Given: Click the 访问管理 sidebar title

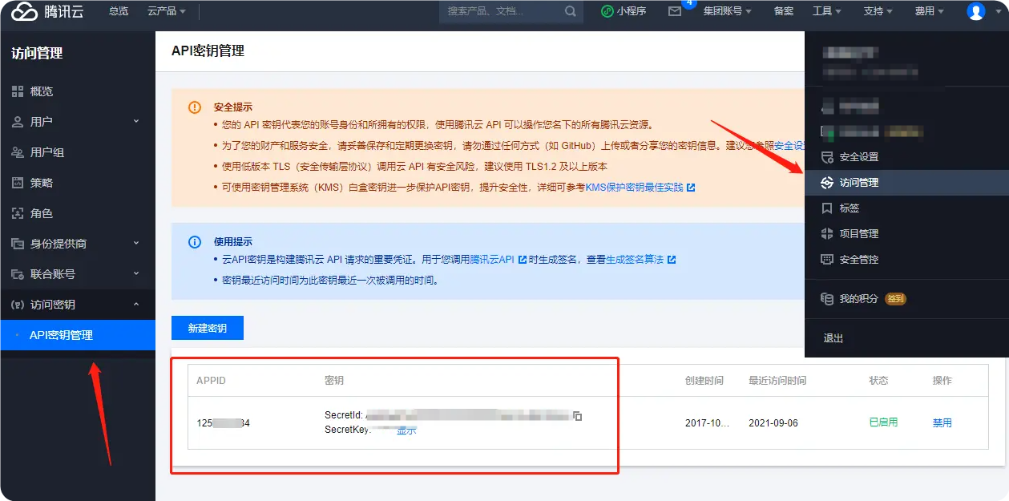Looking at the screenshot, I should [37, 54].
